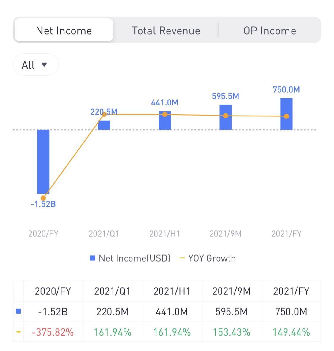The height and width of the screenshot is (351, 334).
Task: Click the 441.0M table cell
Action: [x=172, y=312]
